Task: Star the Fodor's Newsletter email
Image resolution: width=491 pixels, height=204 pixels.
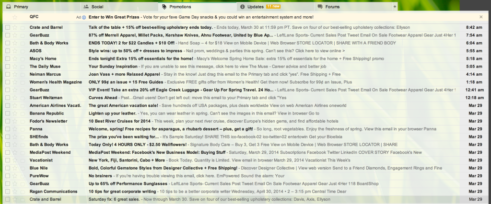Action: tap(15, 121)
